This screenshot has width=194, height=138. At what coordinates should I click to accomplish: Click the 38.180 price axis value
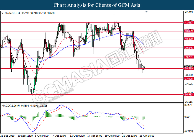189,75
